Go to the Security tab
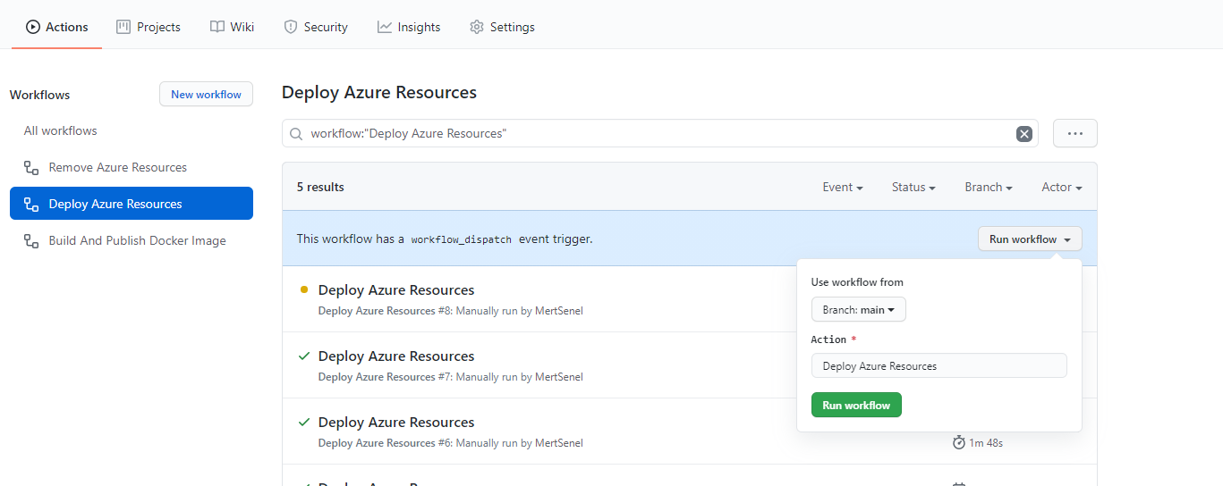Screen dimensions: 1223x486 tap(316, 27)
